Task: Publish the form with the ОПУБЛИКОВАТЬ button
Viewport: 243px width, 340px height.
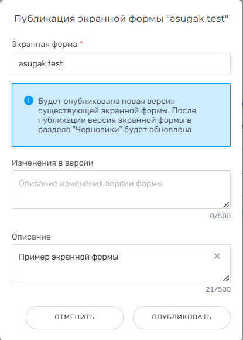Action: click(x=182, y=318)
